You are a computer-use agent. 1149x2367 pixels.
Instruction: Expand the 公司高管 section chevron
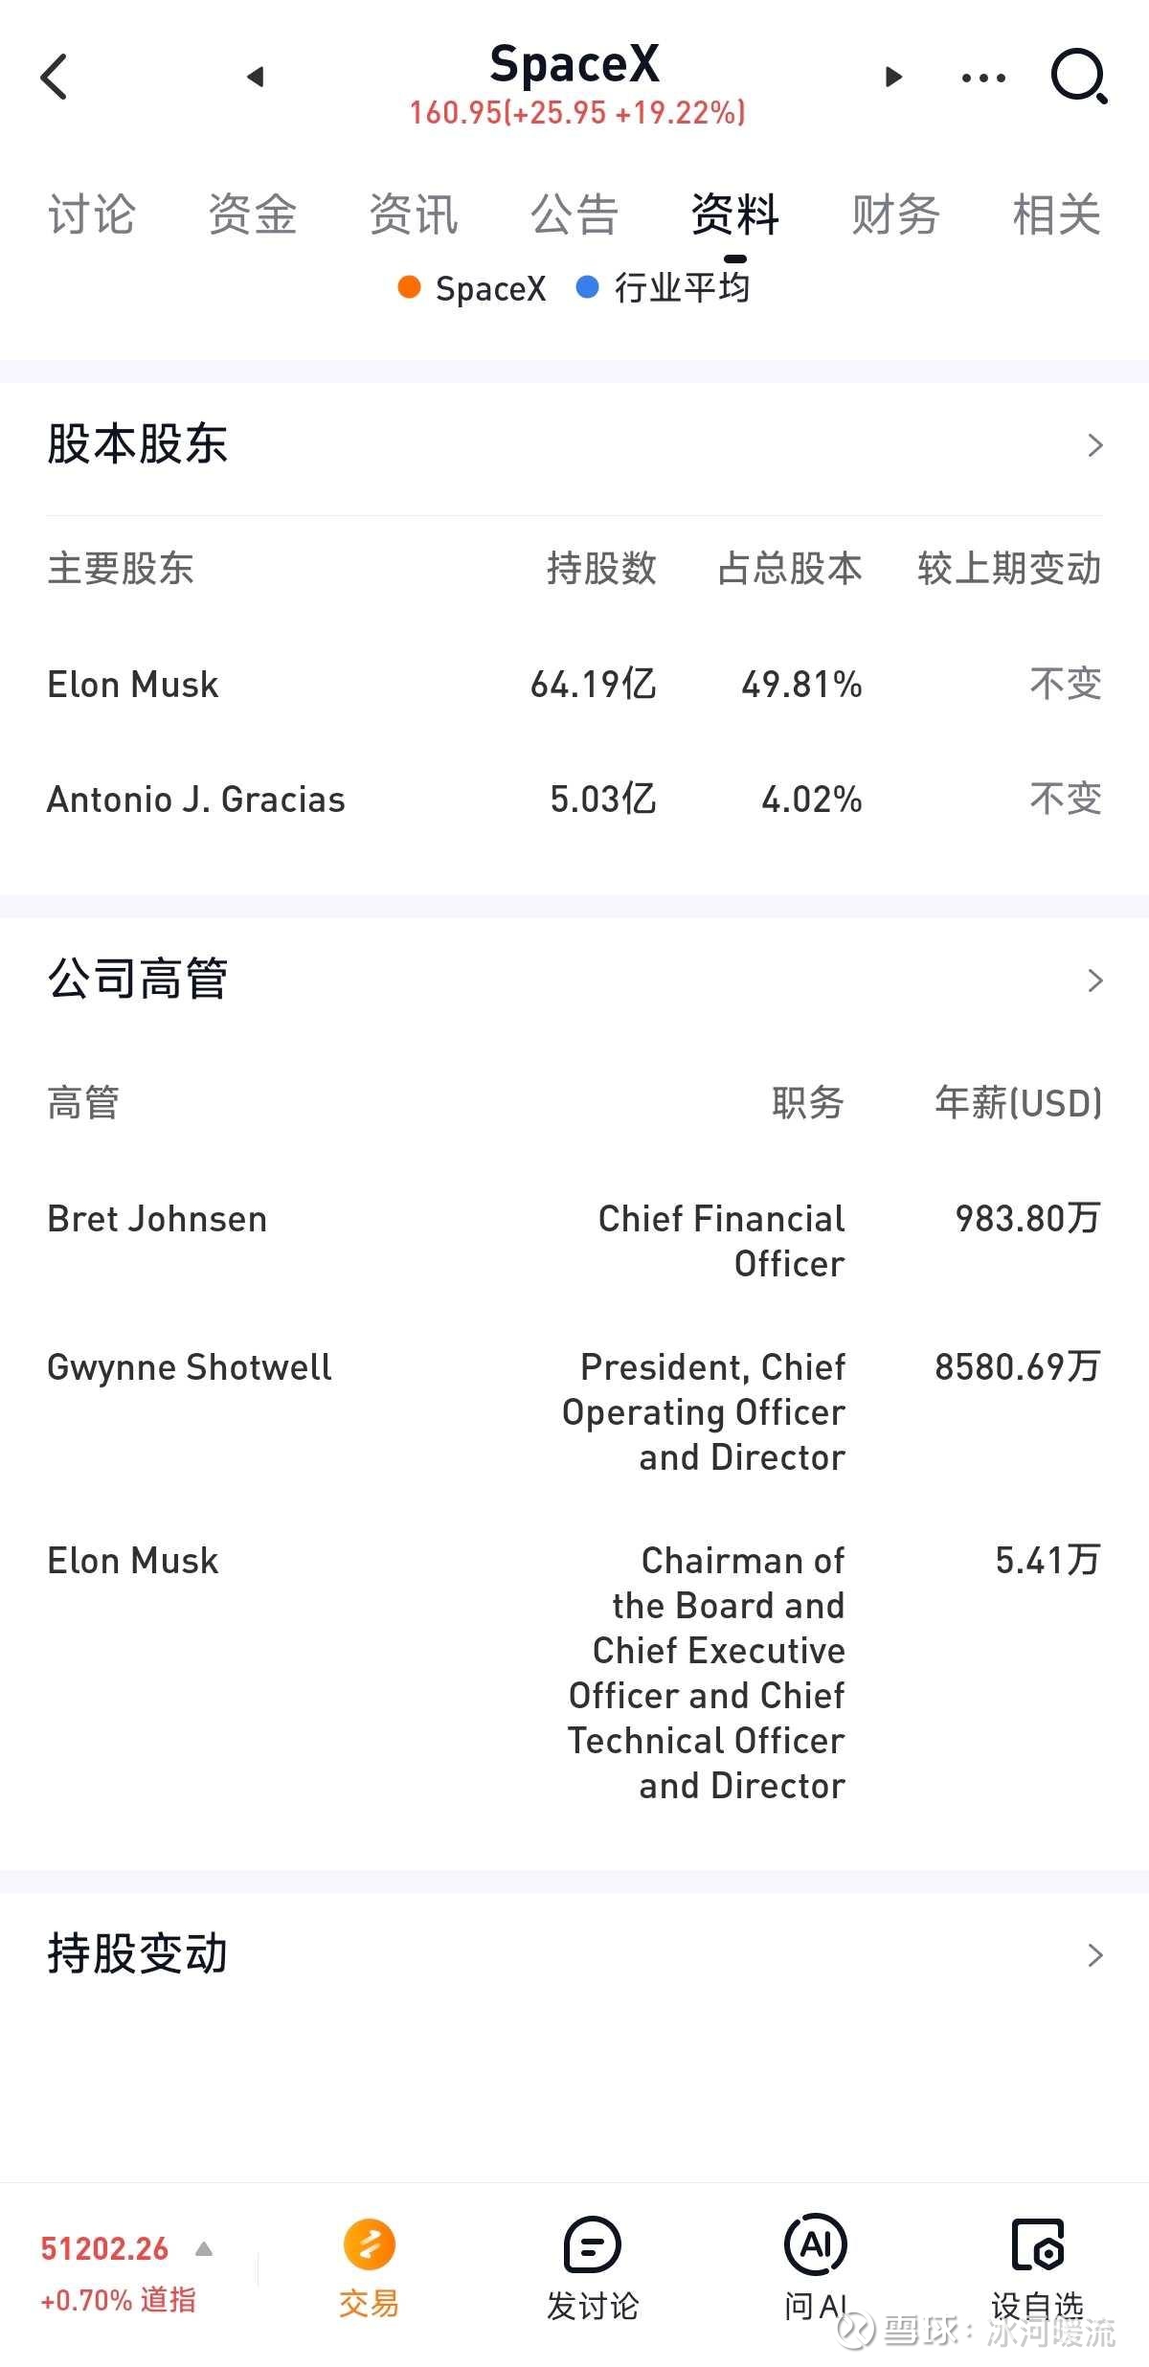1095,981
